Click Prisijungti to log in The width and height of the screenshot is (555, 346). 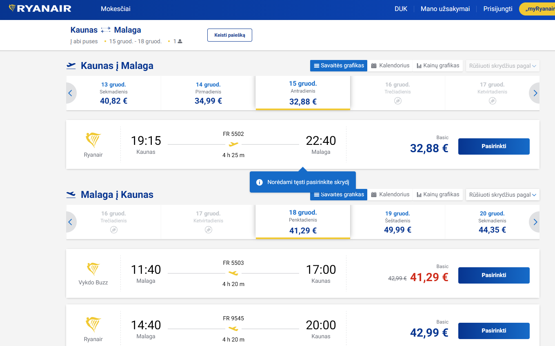pyautogui.click(x=498, y=9)
